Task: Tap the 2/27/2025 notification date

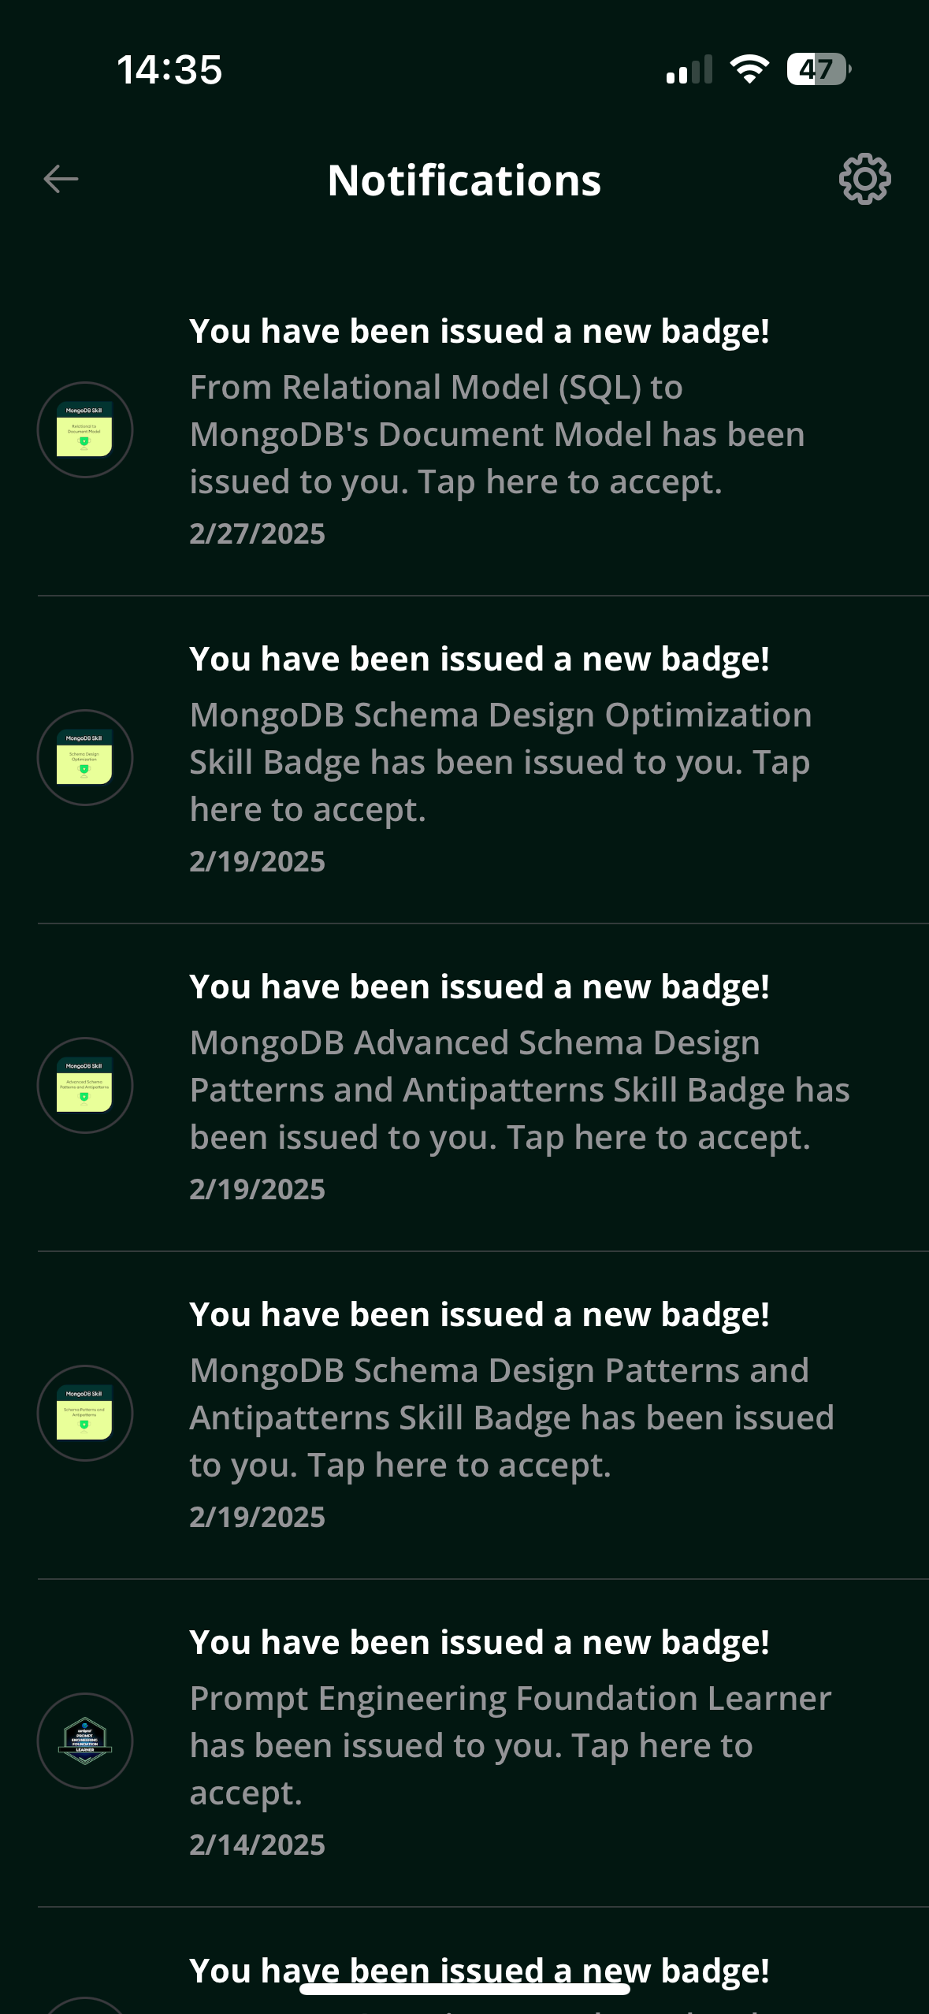Action: click(257, 534)
